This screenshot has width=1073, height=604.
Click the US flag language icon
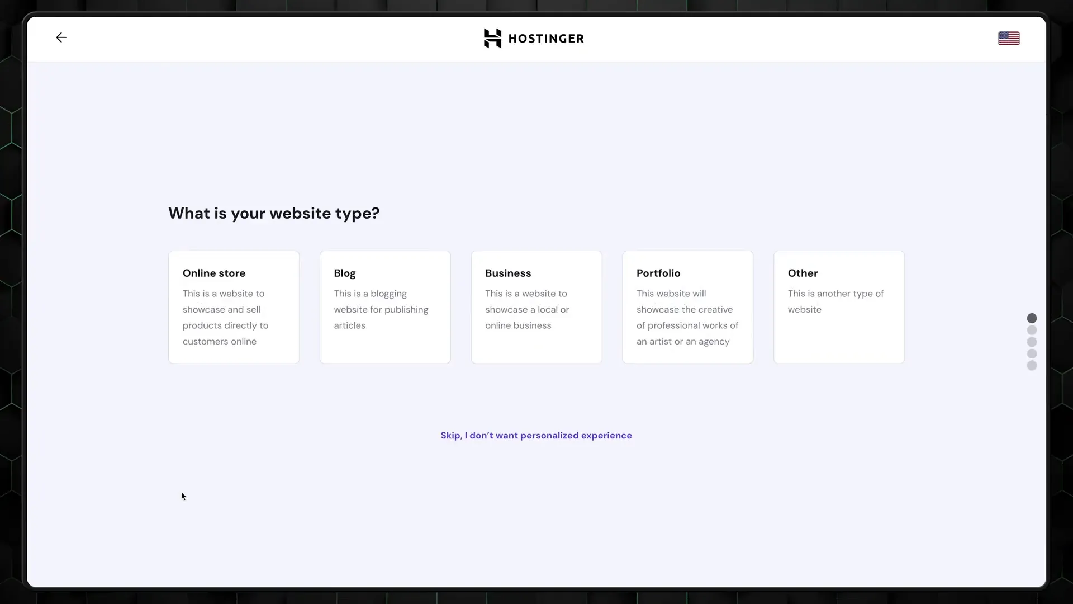[x=1009, y=39]
